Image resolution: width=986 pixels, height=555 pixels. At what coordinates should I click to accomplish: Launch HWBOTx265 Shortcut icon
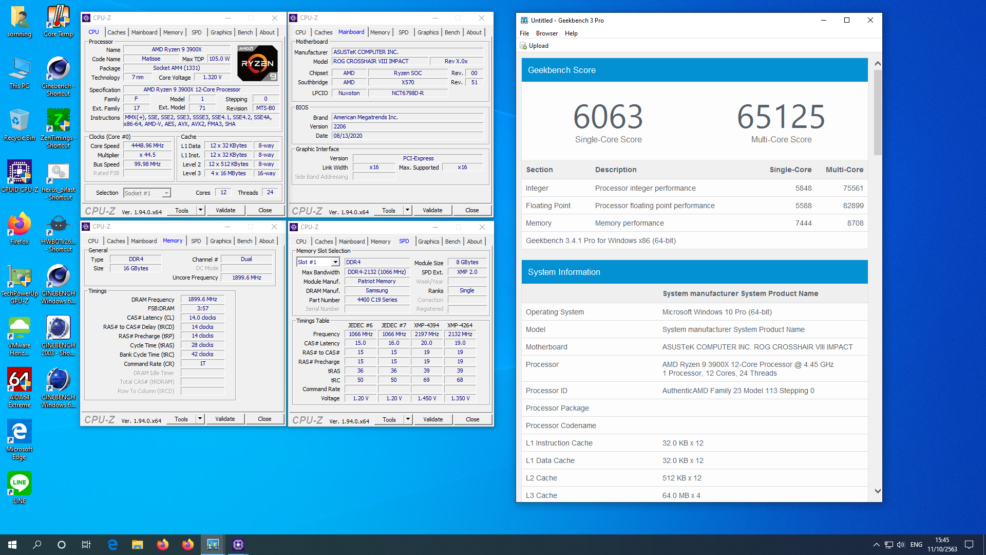coord(58,233)
